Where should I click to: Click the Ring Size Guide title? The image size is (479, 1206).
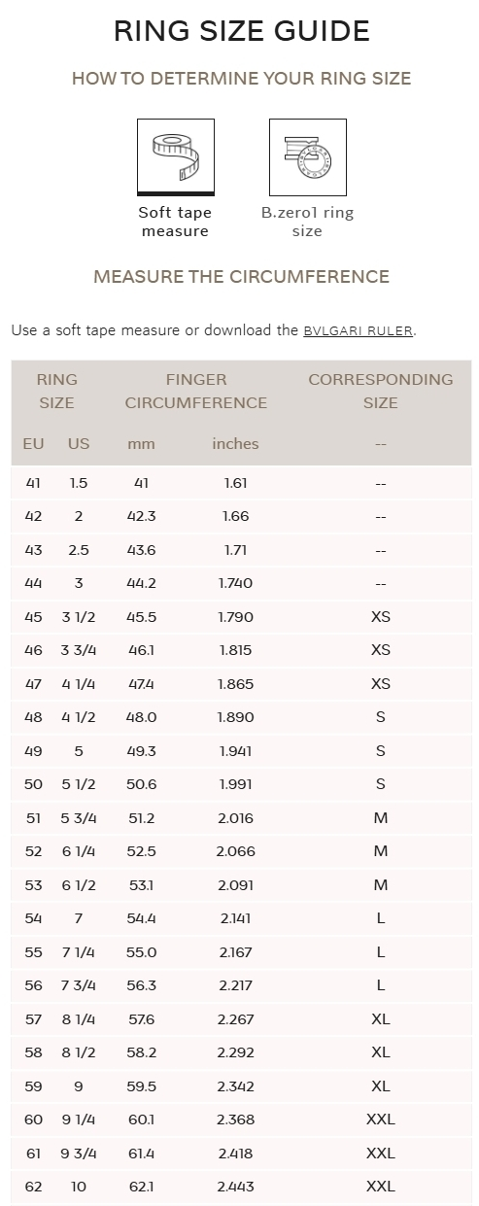point(241,31)
